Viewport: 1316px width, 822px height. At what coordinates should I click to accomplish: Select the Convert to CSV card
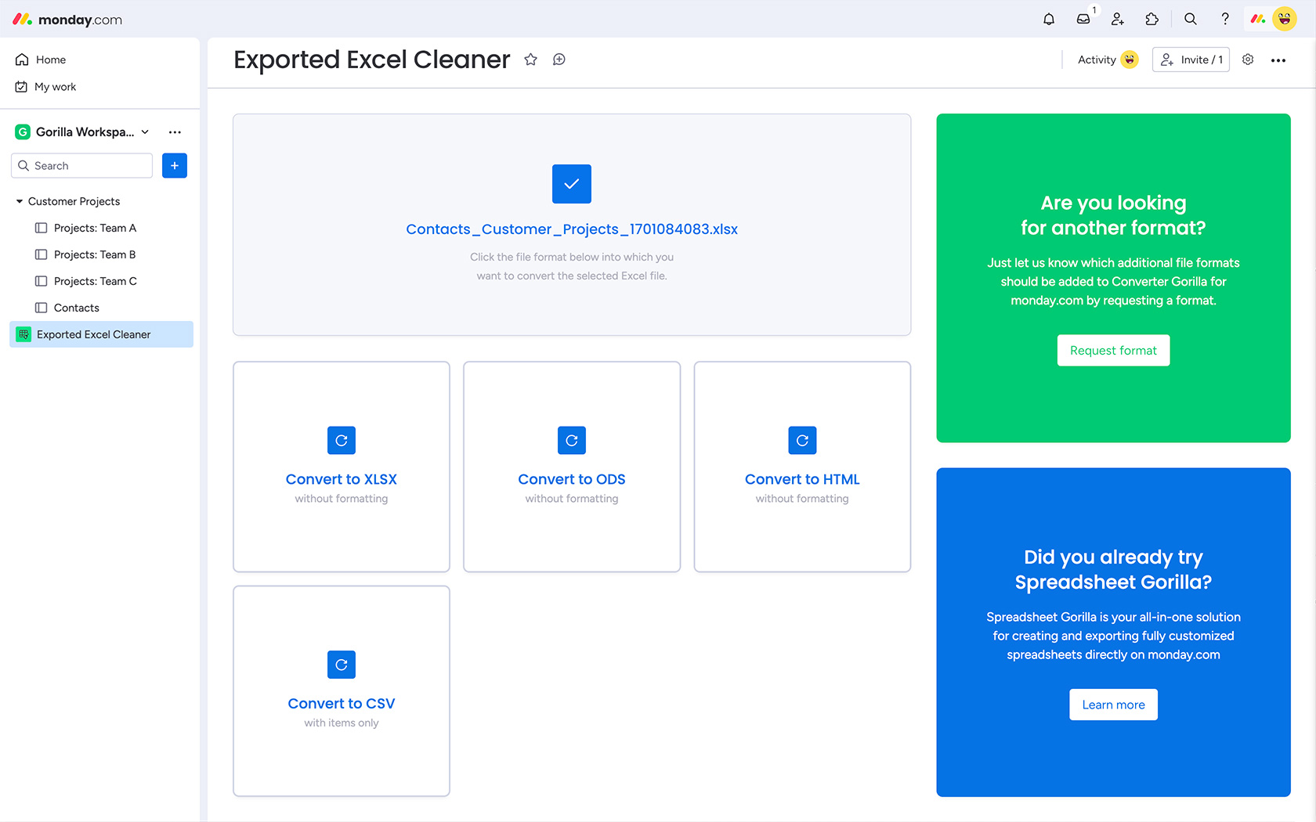342,690
